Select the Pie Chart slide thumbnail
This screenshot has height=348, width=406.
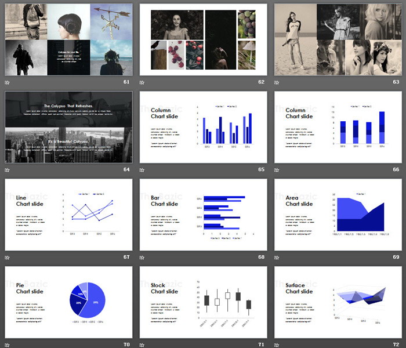coord(68,302)
